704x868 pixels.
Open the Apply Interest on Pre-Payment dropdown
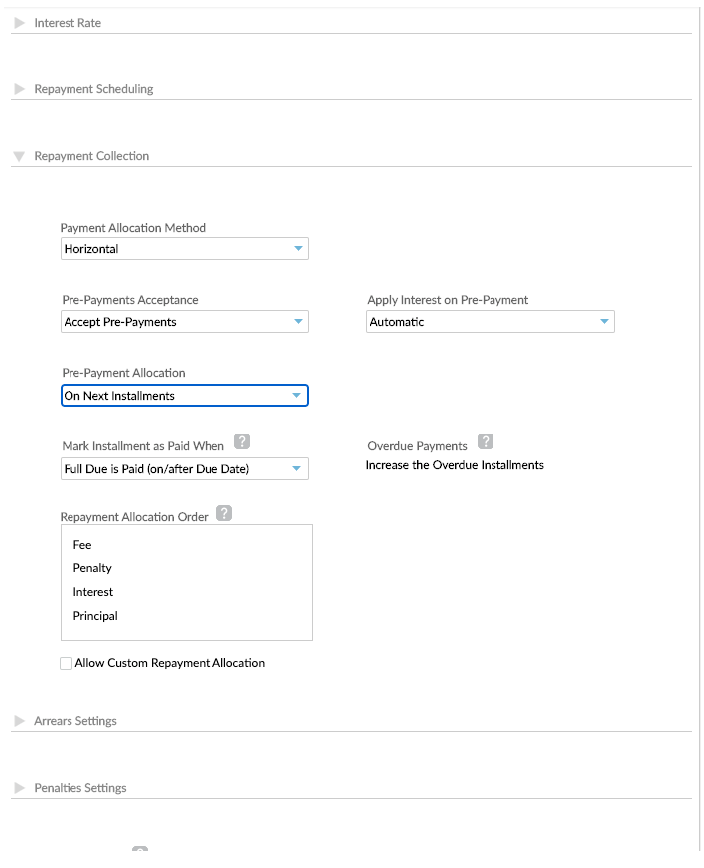(x=491, y=321)
